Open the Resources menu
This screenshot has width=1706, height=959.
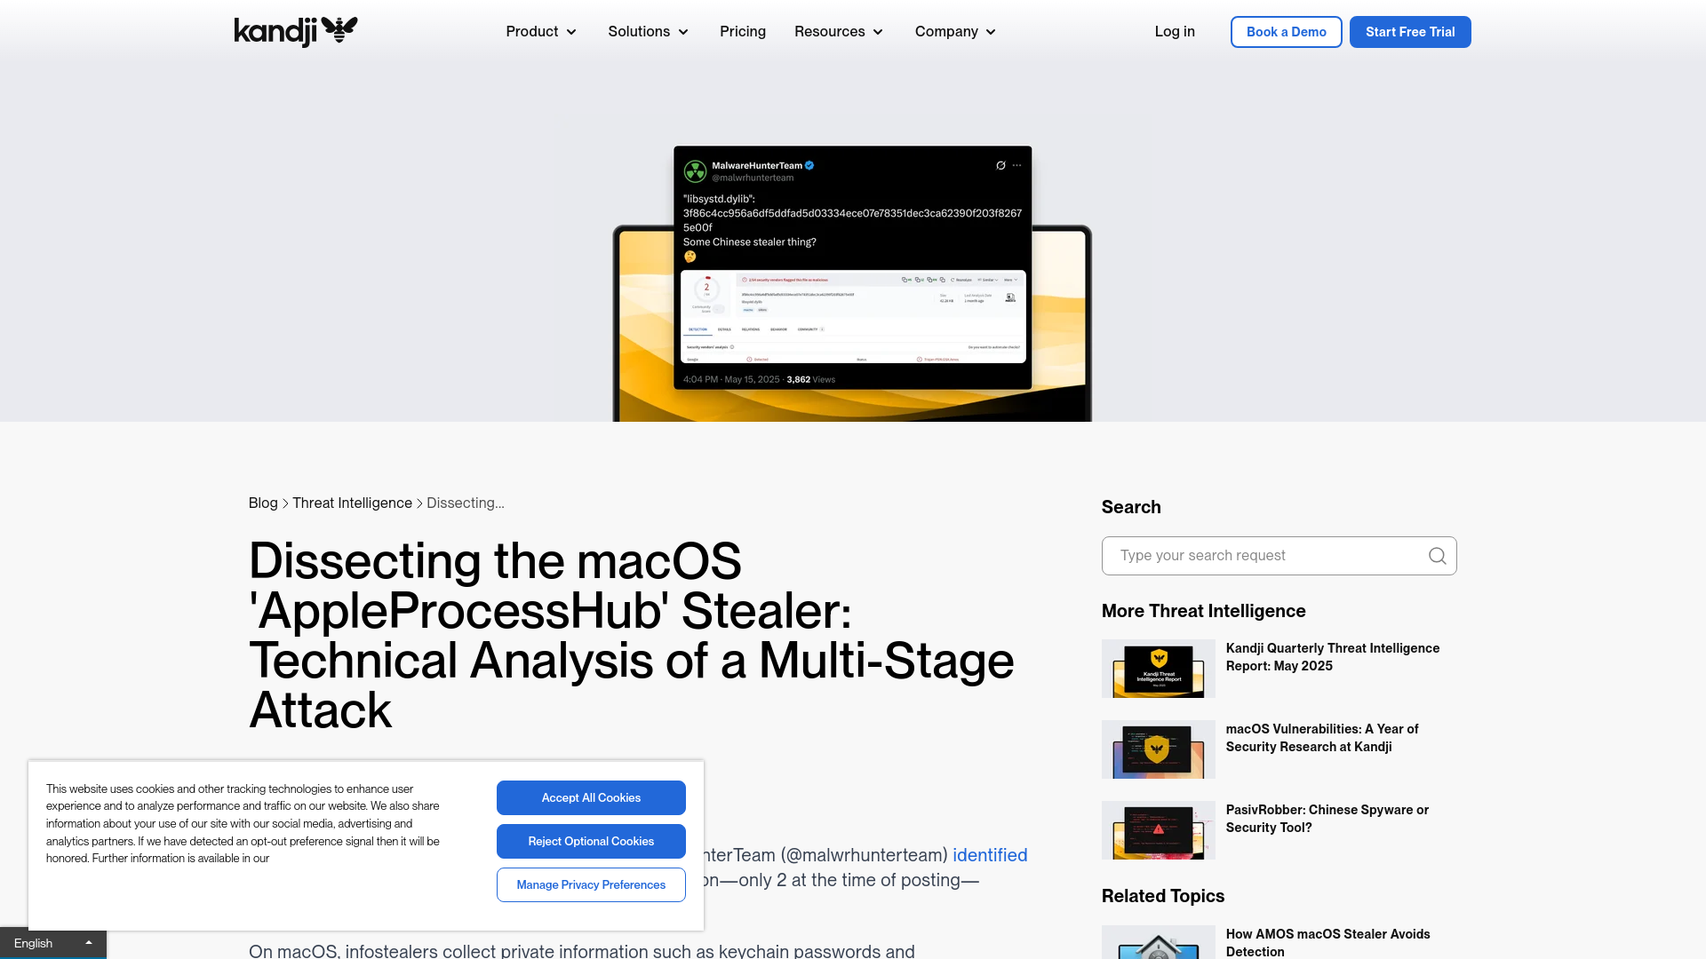[839, 32]
